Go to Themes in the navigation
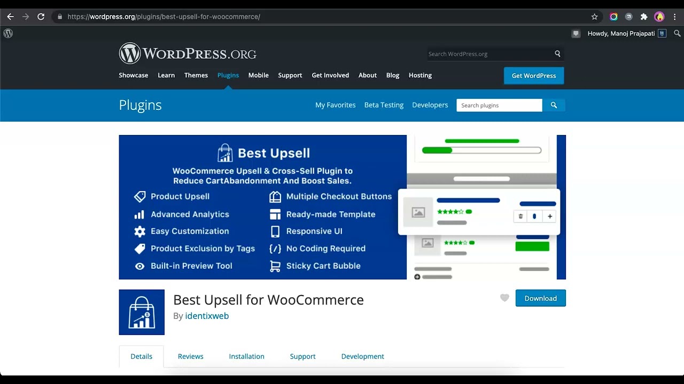Image resolution: width=684 pixels, height=384 pixels. pyautogui.click(x=196, y=75)
